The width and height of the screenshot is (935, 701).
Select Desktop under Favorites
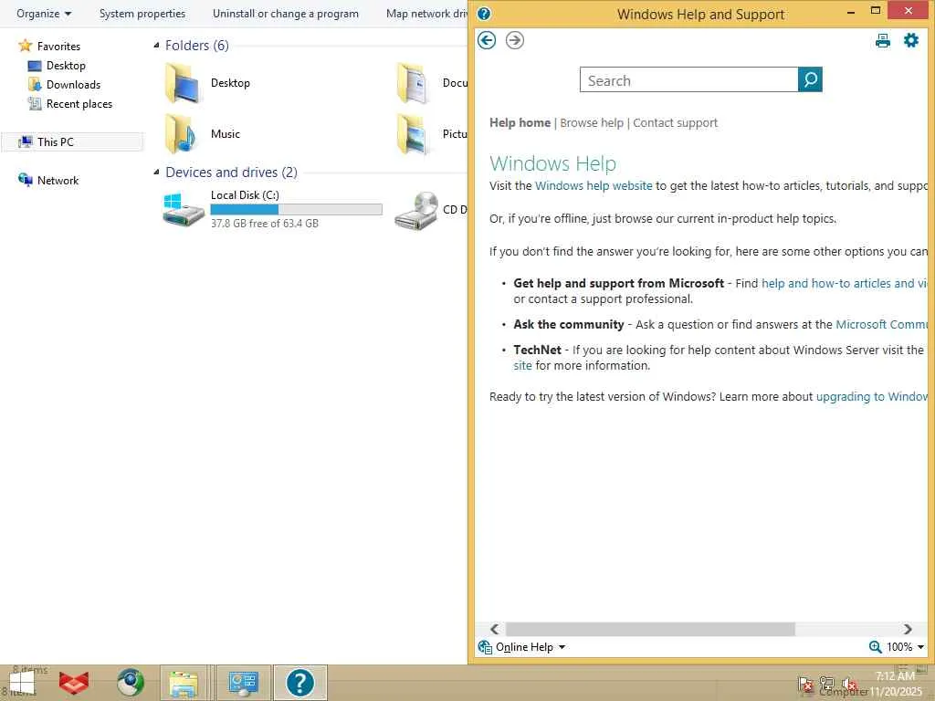66,66
